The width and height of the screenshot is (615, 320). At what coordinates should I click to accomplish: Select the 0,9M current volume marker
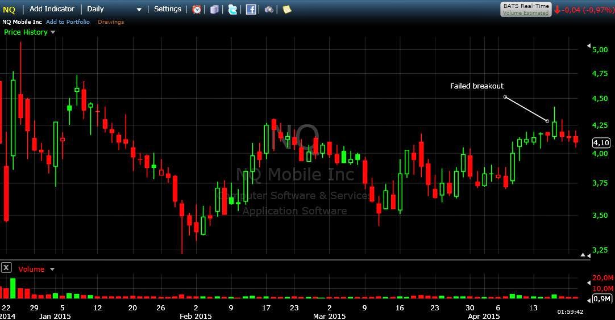coord(602,299)
